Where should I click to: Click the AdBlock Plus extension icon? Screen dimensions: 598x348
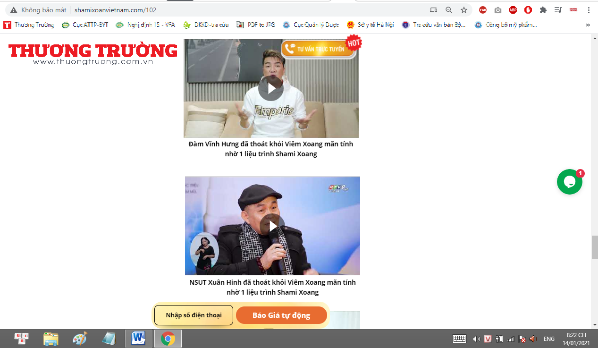tap(513, 10)
